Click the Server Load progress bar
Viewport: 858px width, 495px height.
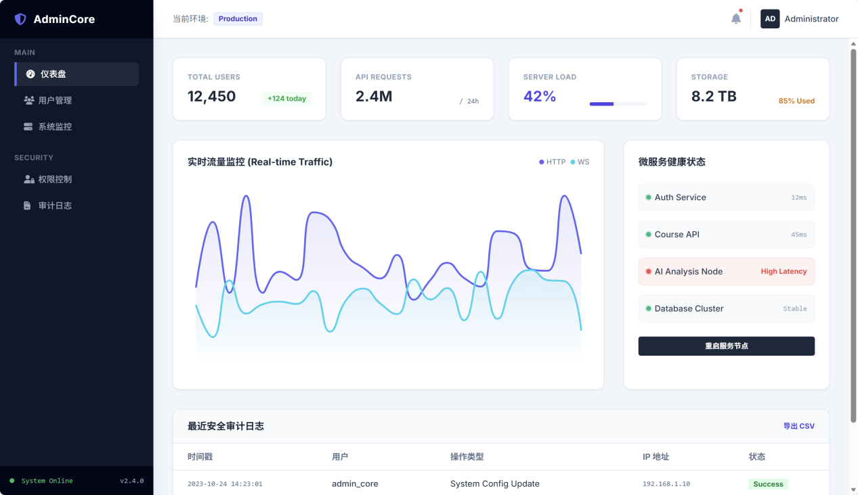click(x=618, y=104)
